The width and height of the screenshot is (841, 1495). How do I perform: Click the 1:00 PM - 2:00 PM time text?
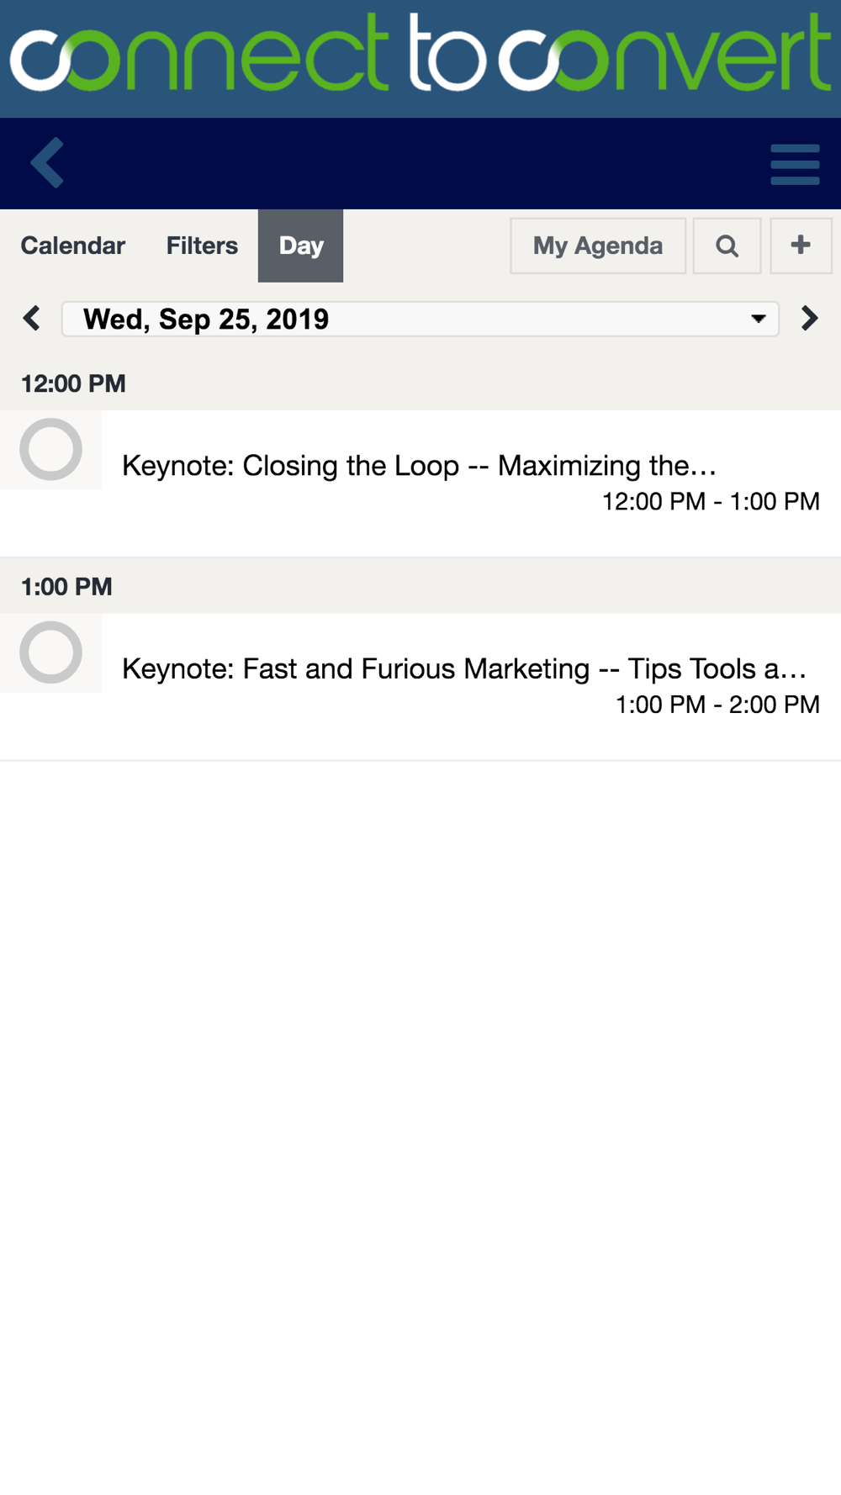click(x=717, y=705)
